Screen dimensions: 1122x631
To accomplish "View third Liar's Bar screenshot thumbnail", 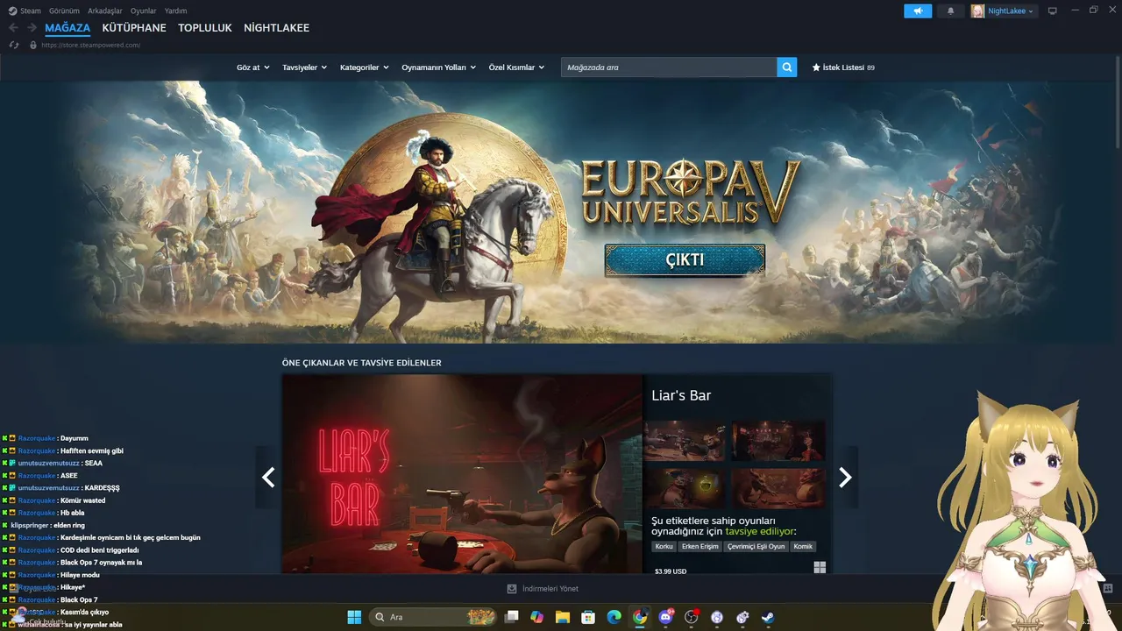I will [x=685, y=489].
